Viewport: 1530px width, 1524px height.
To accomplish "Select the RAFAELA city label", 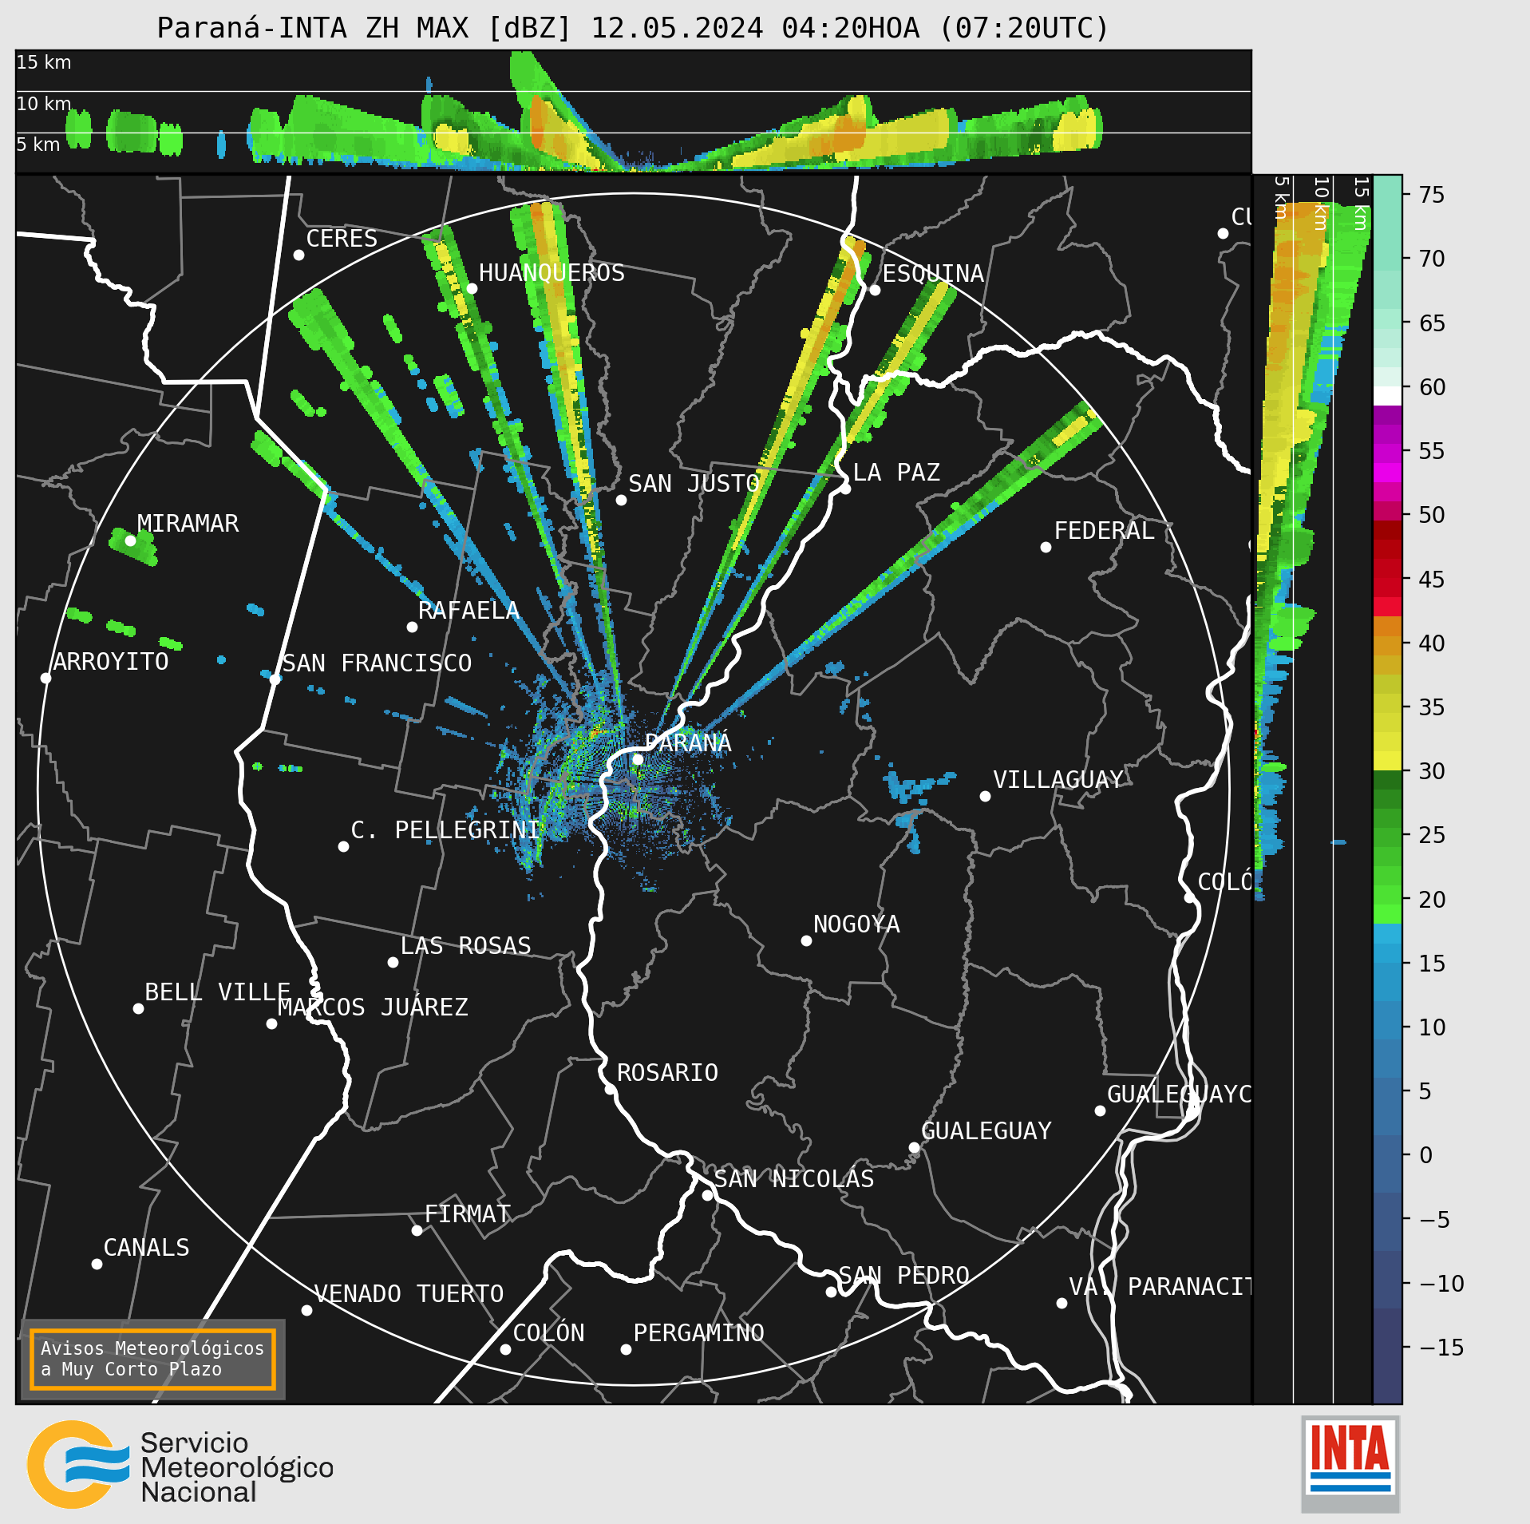I will pyautogui.click(x=468, y=610).
